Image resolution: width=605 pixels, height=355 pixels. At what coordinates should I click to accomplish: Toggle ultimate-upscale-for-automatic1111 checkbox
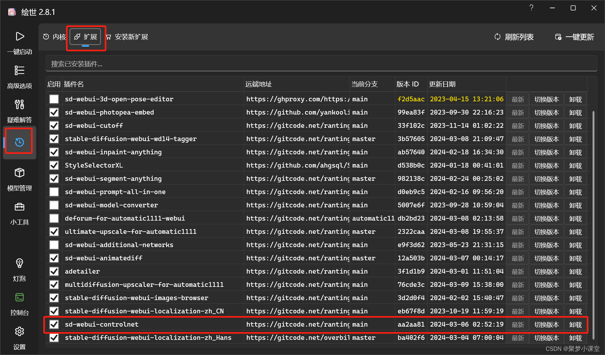[x=54, y=232]
